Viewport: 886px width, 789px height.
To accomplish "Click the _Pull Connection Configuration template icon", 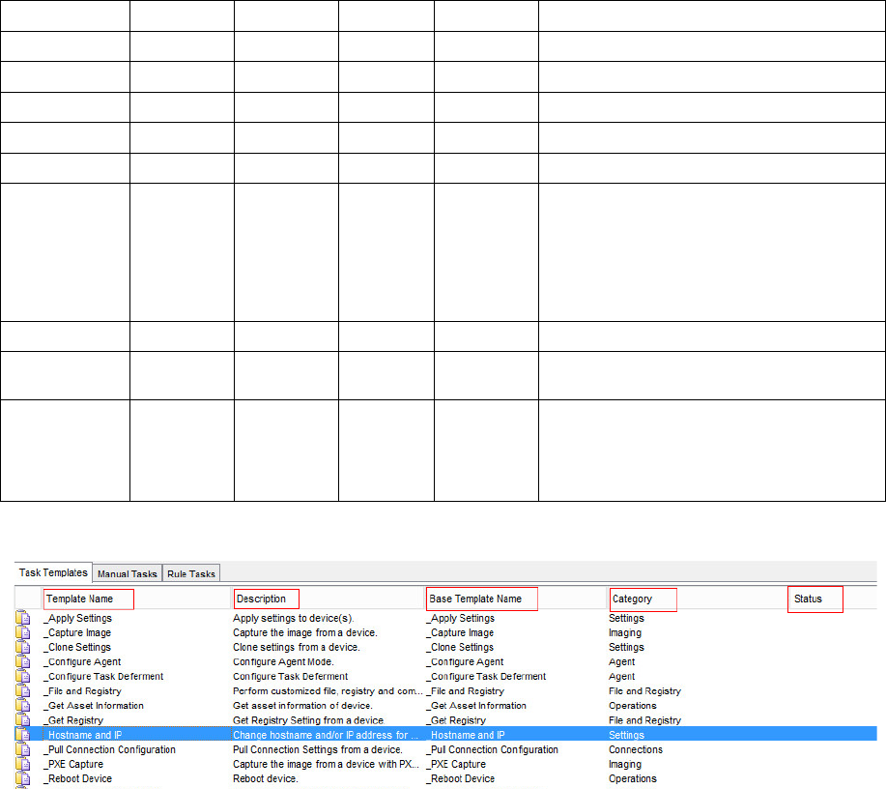I will coord(22,749).
